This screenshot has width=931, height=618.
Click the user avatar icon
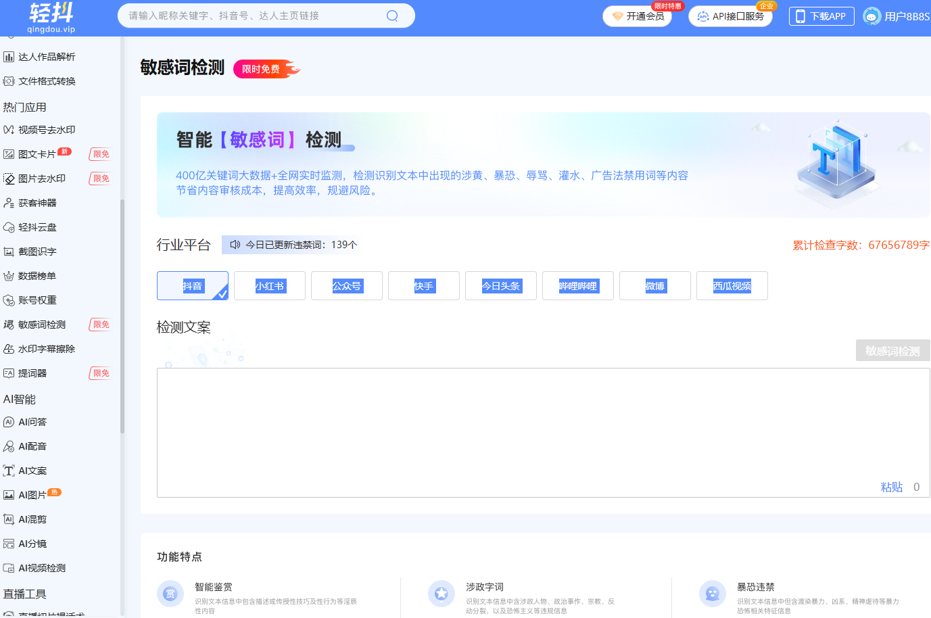point(872,16)
